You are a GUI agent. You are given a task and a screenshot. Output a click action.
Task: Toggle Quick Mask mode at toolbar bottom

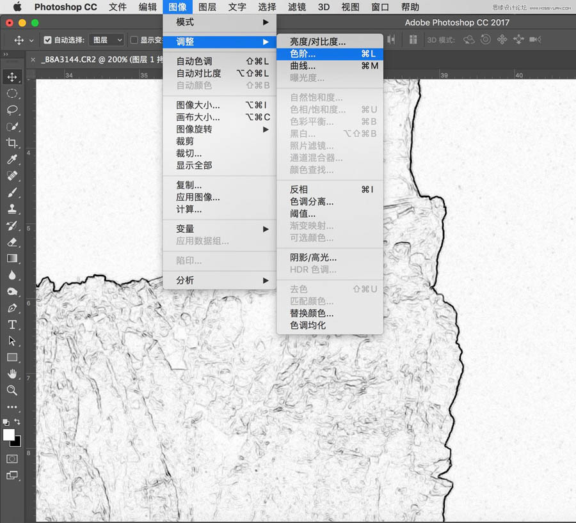13,458
